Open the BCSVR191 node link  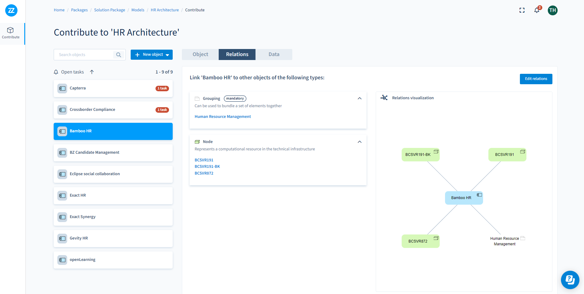click(x=204, y=160)
